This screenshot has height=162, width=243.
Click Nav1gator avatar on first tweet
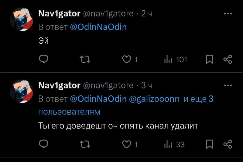click(x=22, y=19)
